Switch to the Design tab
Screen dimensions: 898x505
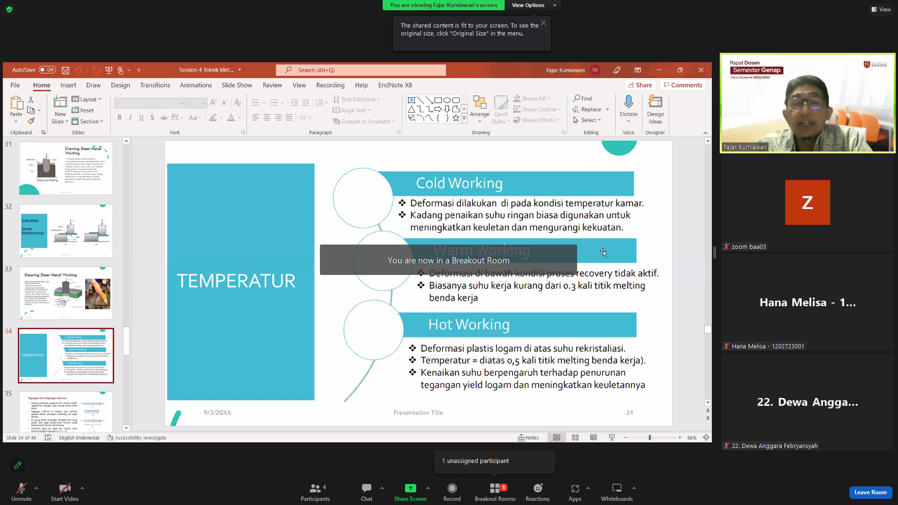[x=121, y=85]
